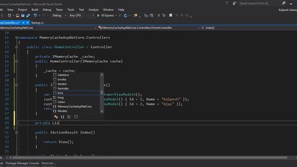This screenshot has height=167, width=297.
Task: Pin the HomeController.cs tab
Action: [23, 23]
